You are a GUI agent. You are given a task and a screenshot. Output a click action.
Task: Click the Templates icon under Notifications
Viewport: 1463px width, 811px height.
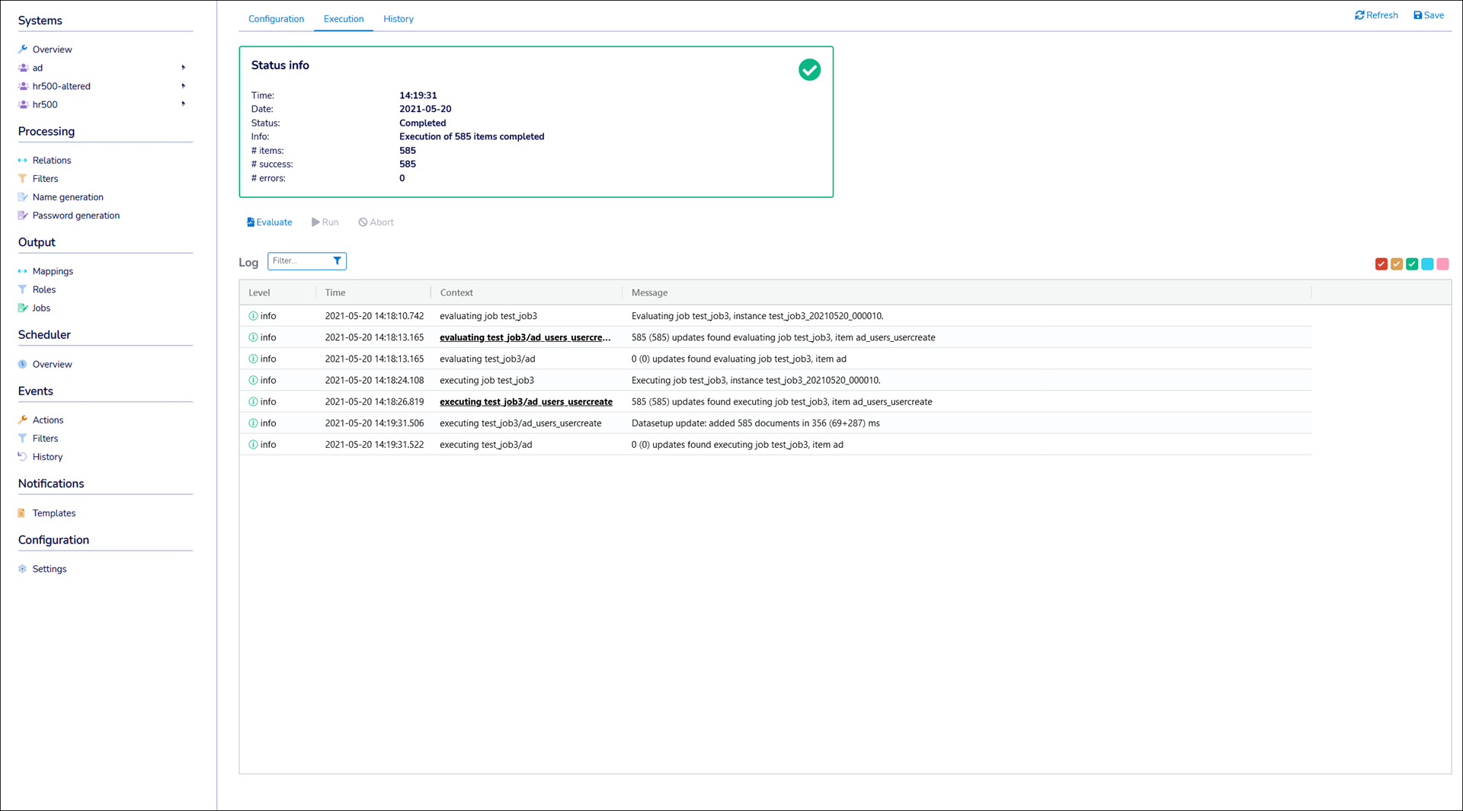pyautogui.click(x=23, y=513)
